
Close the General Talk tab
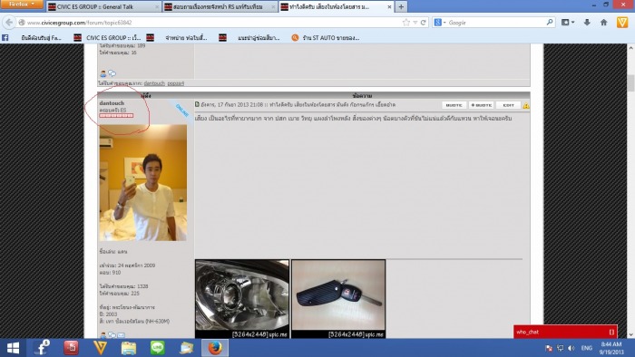pos(157,7)
